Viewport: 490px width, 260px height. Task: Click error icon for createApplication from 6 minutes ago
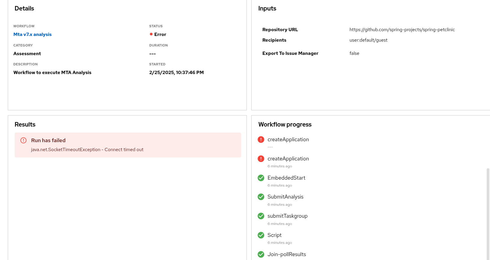[261, 159]
